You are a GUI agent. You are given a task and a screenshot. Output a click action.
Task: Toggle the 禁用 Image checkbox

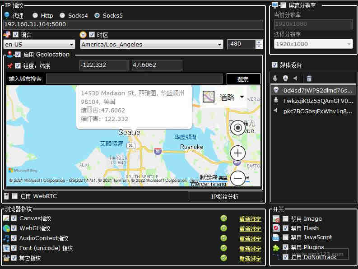pos(285,219)
